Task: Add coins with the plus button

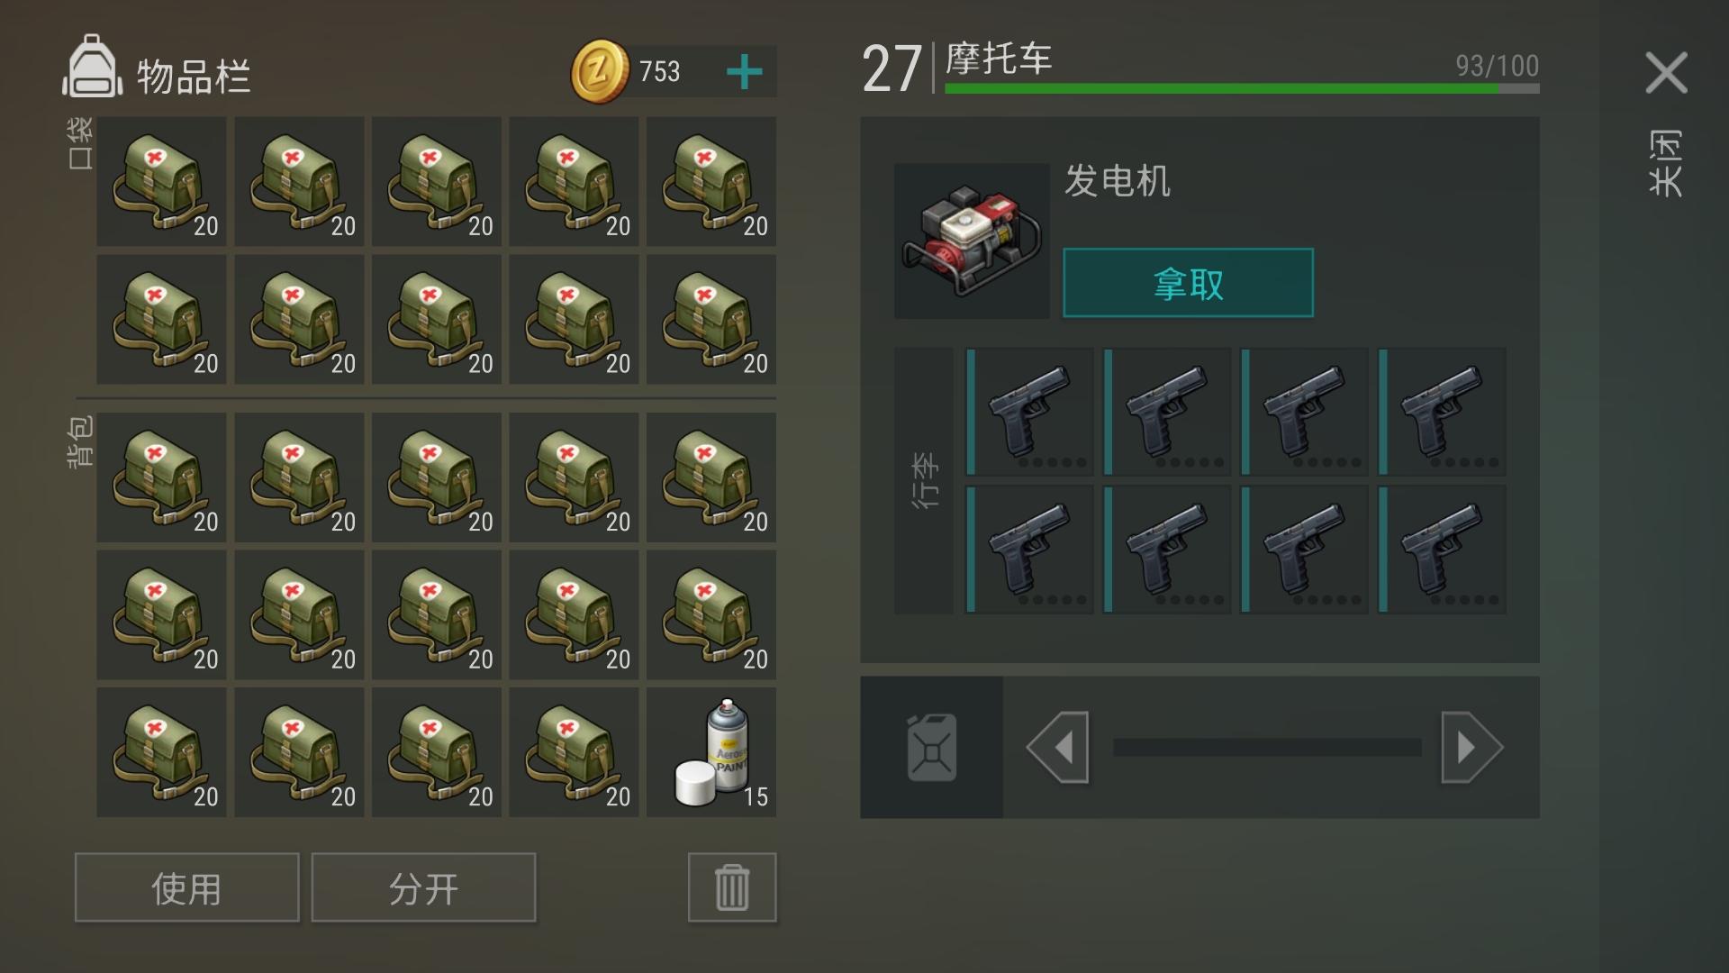Action: coord(744,72)
